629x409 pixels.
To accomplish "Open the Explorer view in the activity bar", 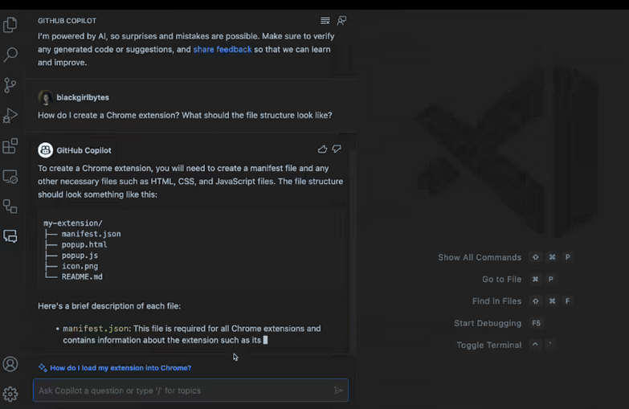I will (10, 25).
